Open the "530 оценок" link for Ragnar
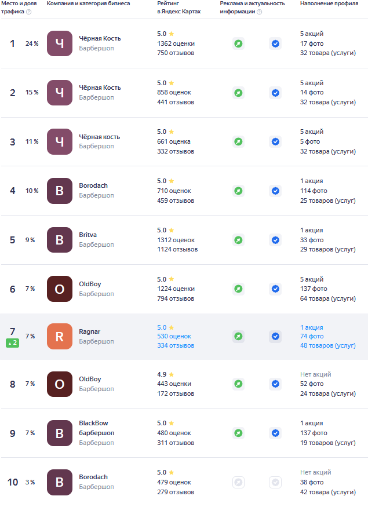The image size is (368, 507). point(174,336)
